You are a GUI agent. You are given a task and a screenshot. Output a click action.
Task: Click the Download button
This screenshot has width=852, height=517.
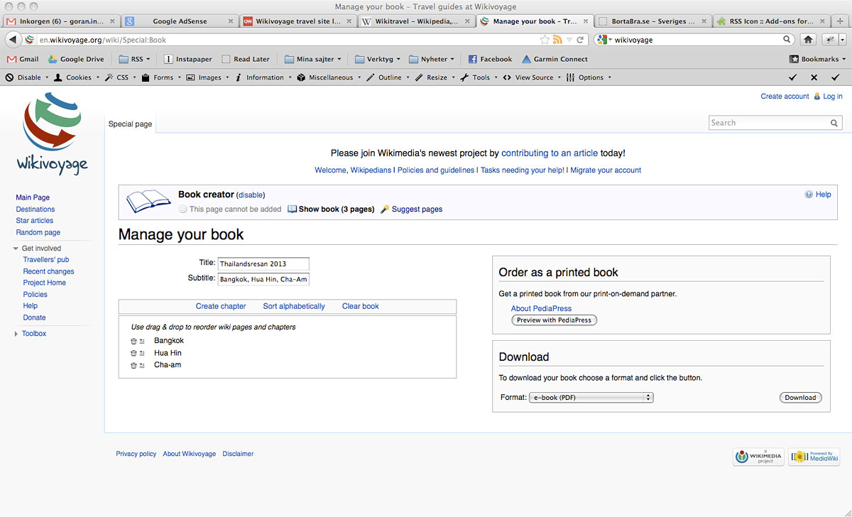pyautogui.click(x=800, y=398)
